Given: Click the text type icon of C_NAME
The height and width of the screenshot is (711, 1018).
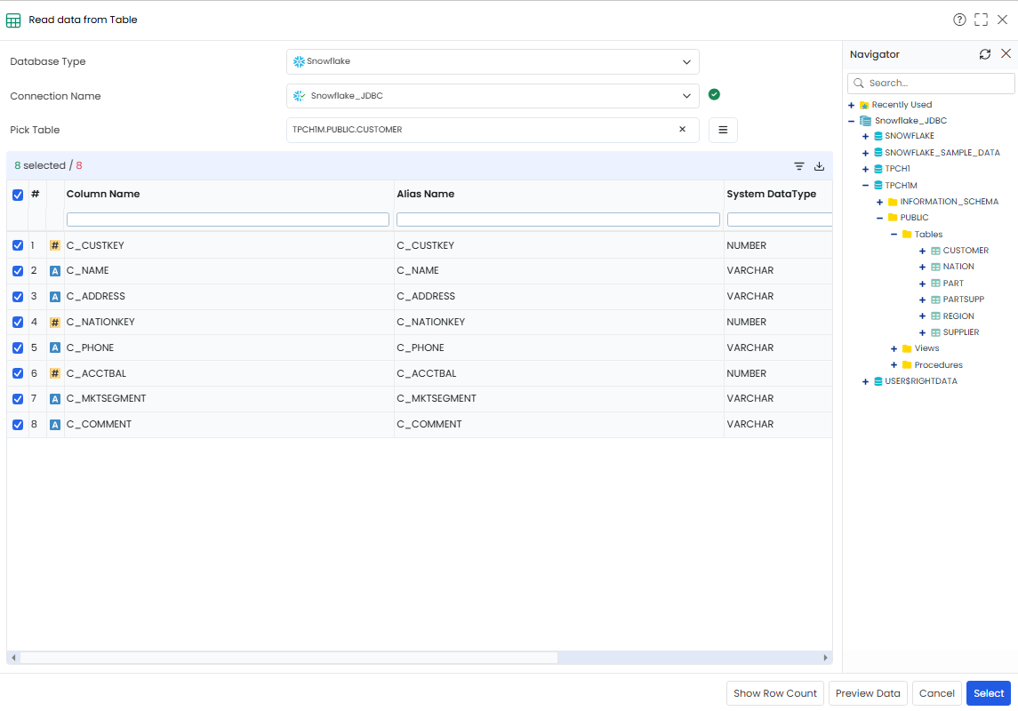Looking at the screenshot, I should point(55,270).
